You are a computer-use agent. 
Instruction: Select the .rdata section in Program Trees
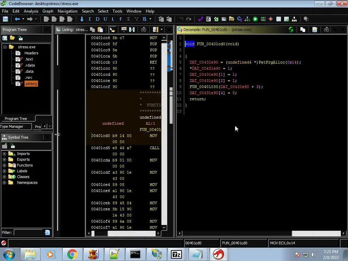tap(30, 65)
